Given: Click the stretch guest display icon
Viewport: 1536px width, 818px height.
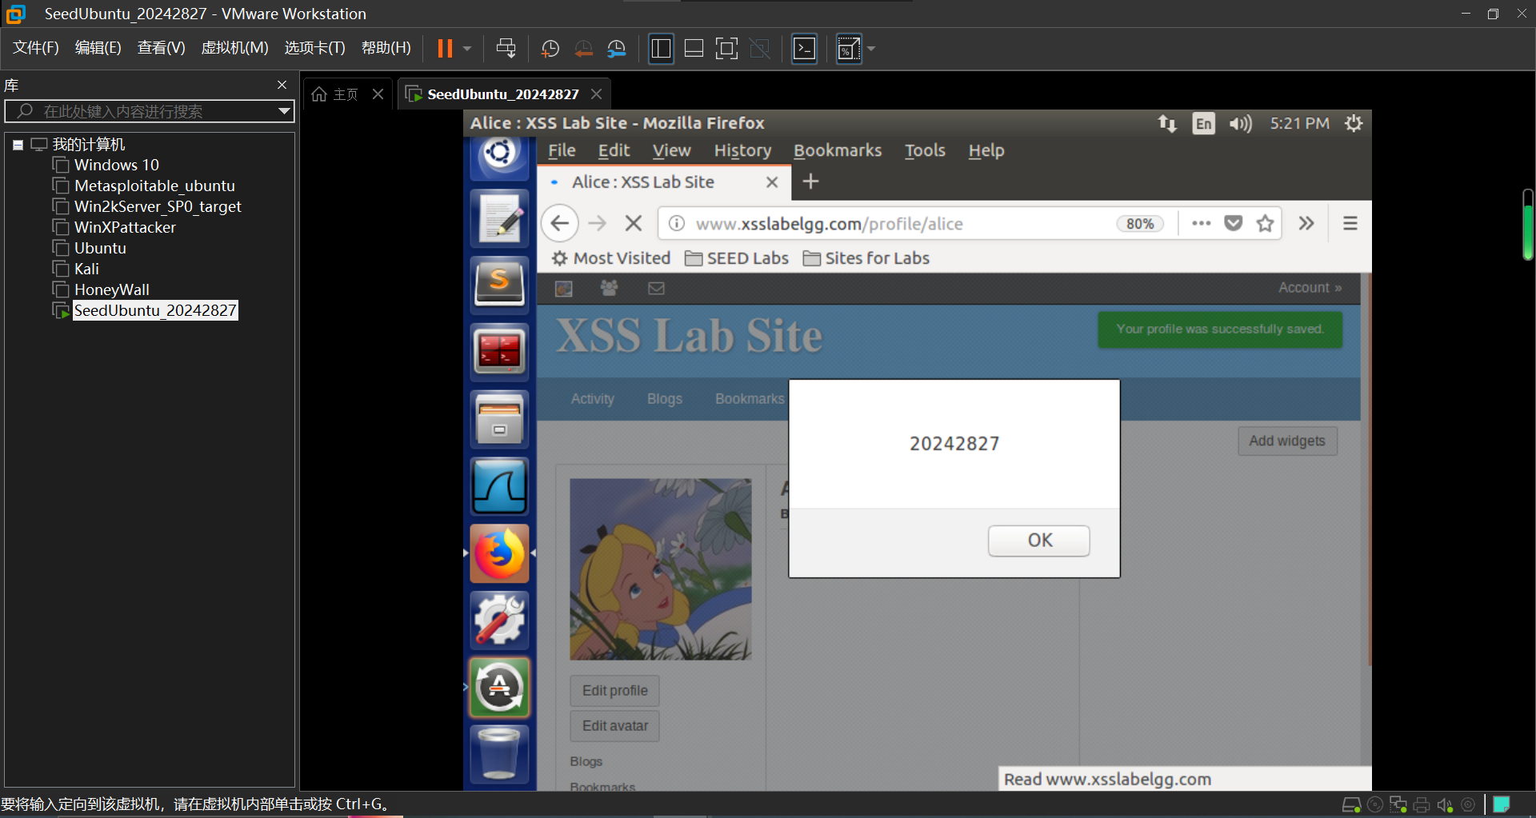Looking at the screenshot, I should click(x=848, y=49).
